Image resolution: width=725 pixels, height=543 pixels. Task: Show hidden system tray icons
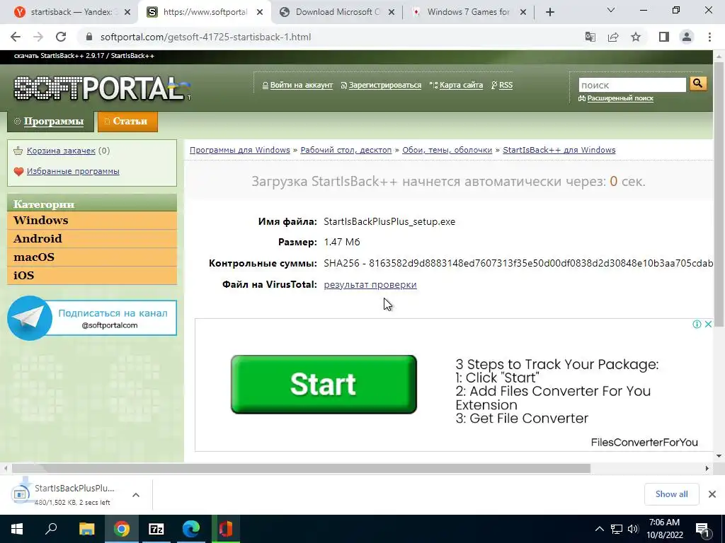click(599, 529)
